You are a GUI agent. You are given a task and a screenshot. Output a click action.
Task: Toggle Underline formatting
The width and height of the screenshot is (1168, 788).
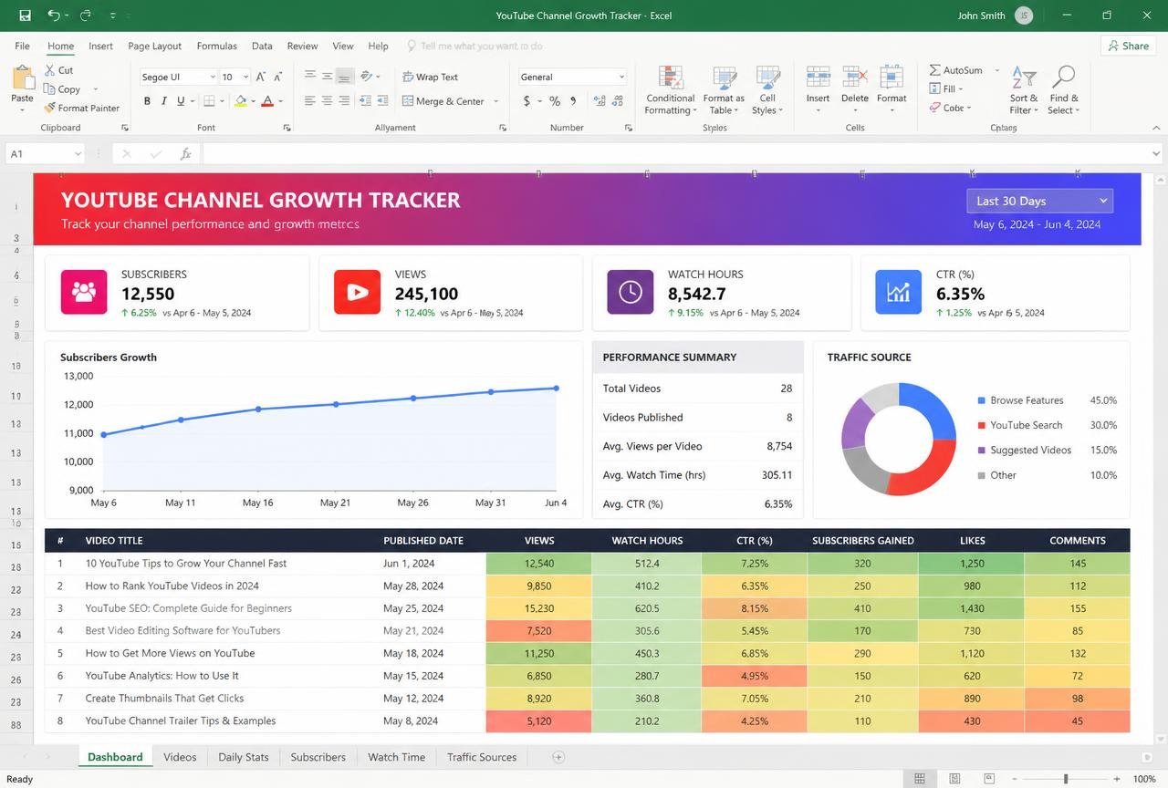point(181,101)
